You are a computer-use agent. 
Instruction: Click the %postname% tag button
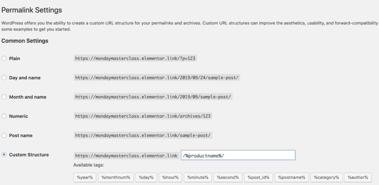tap(291, 178)
